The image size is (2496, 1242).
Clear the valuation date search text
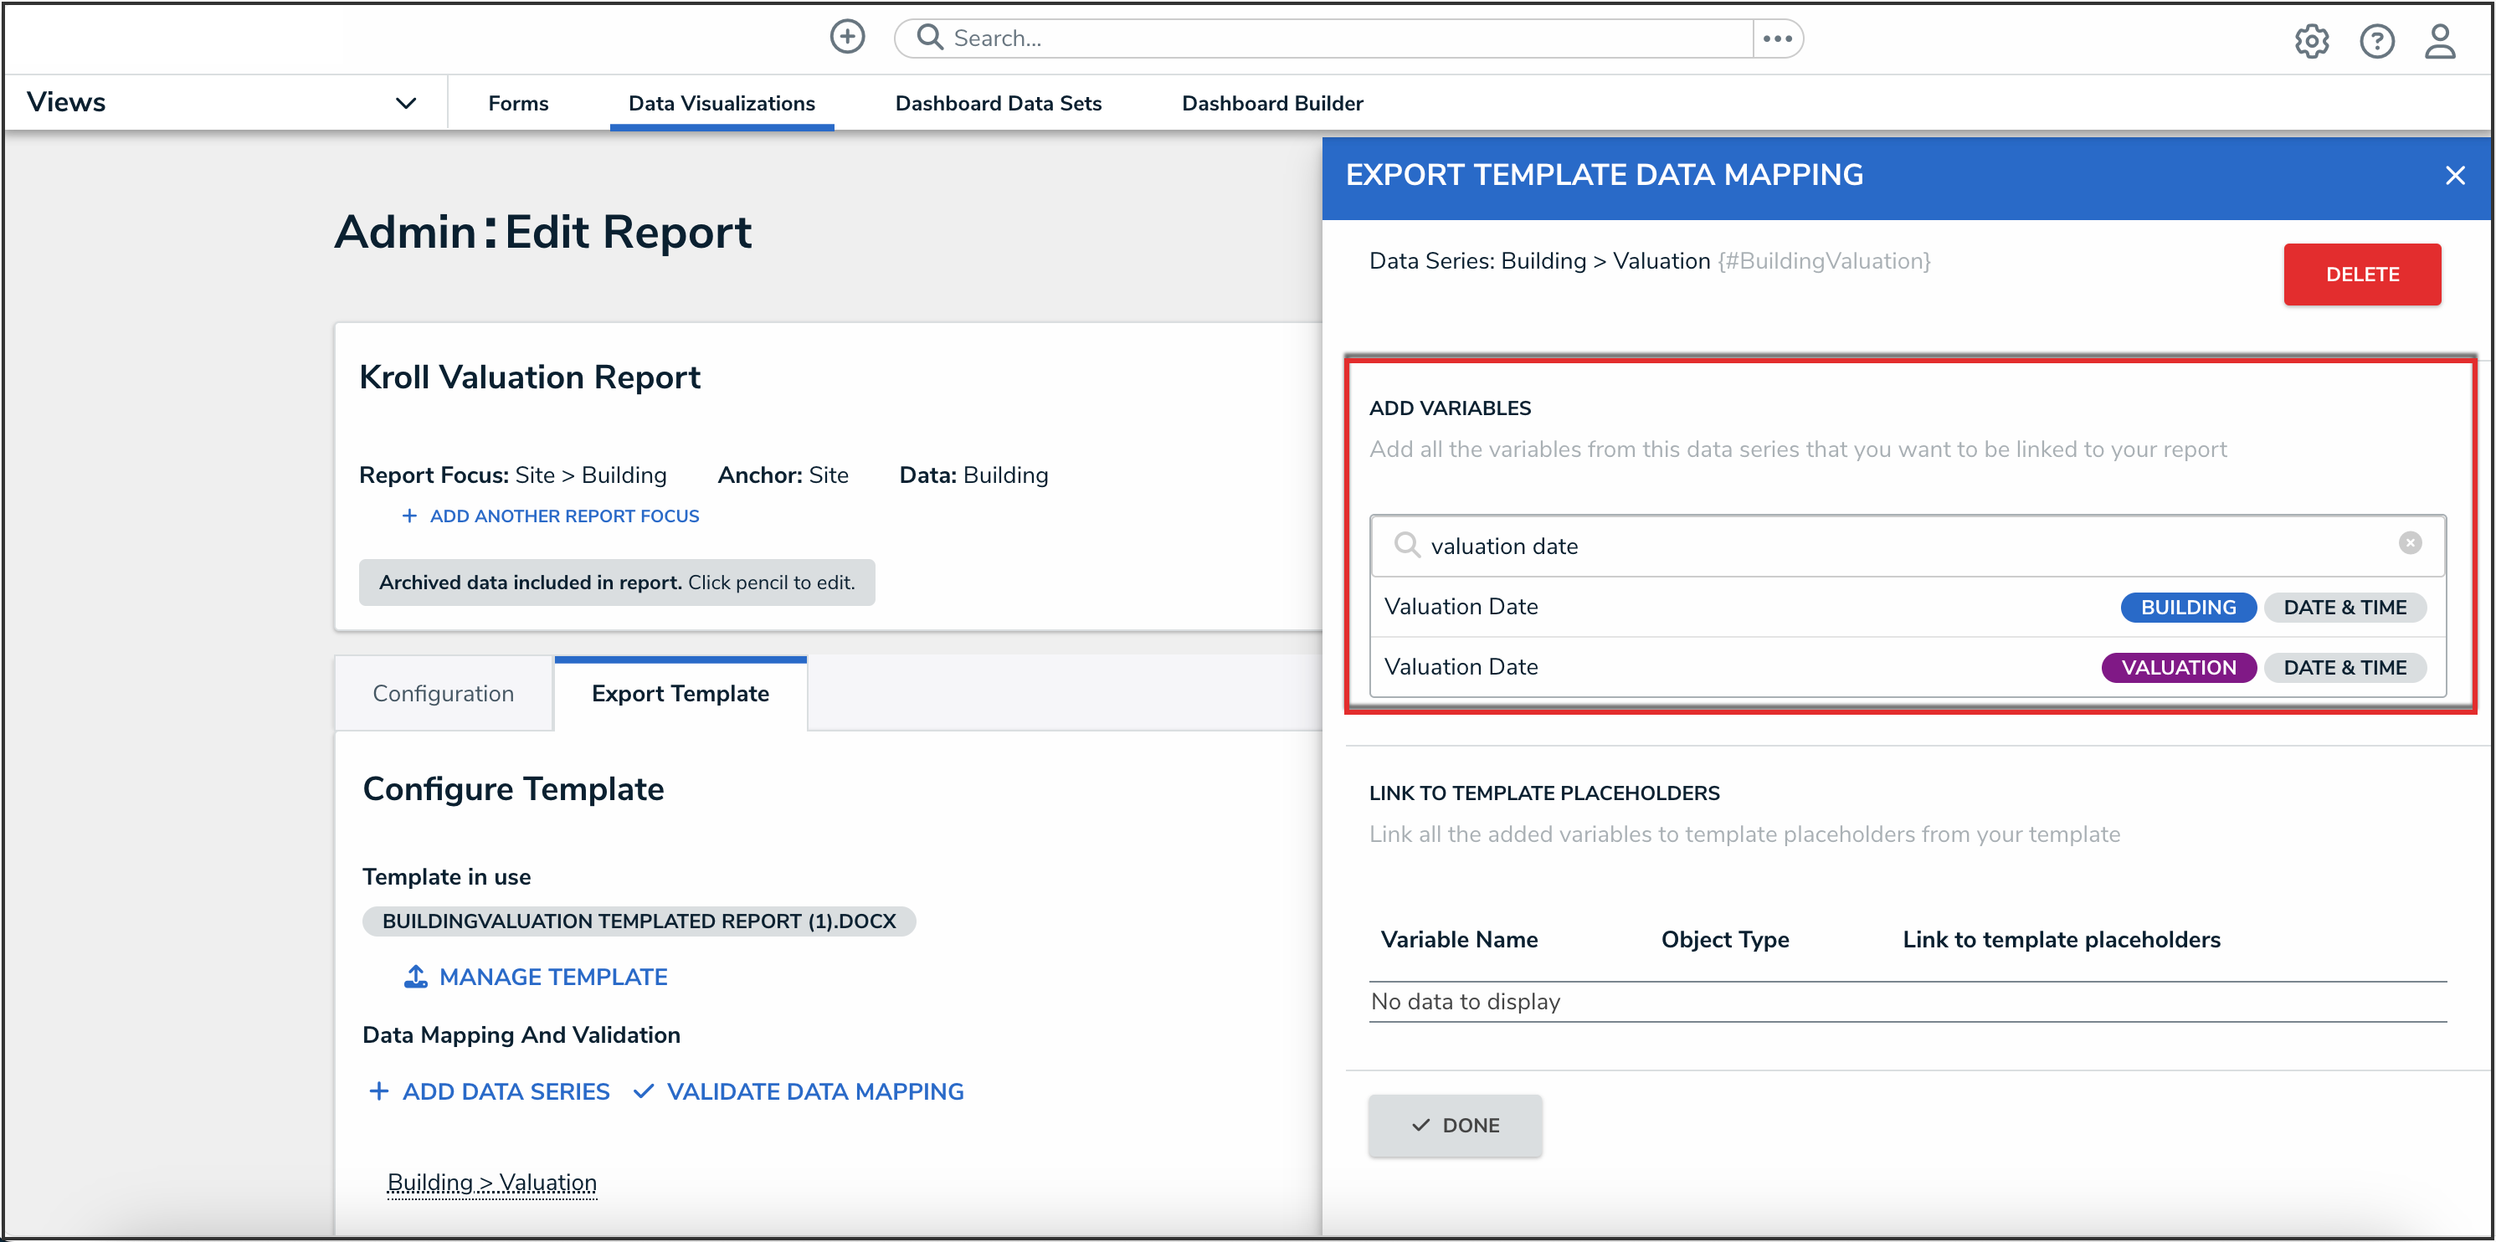pyautogui.click(x=2410, y=543)
